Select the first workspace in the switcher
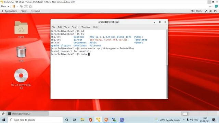The width and height of the screenshot is (219, 123). (x=185, y=114)
